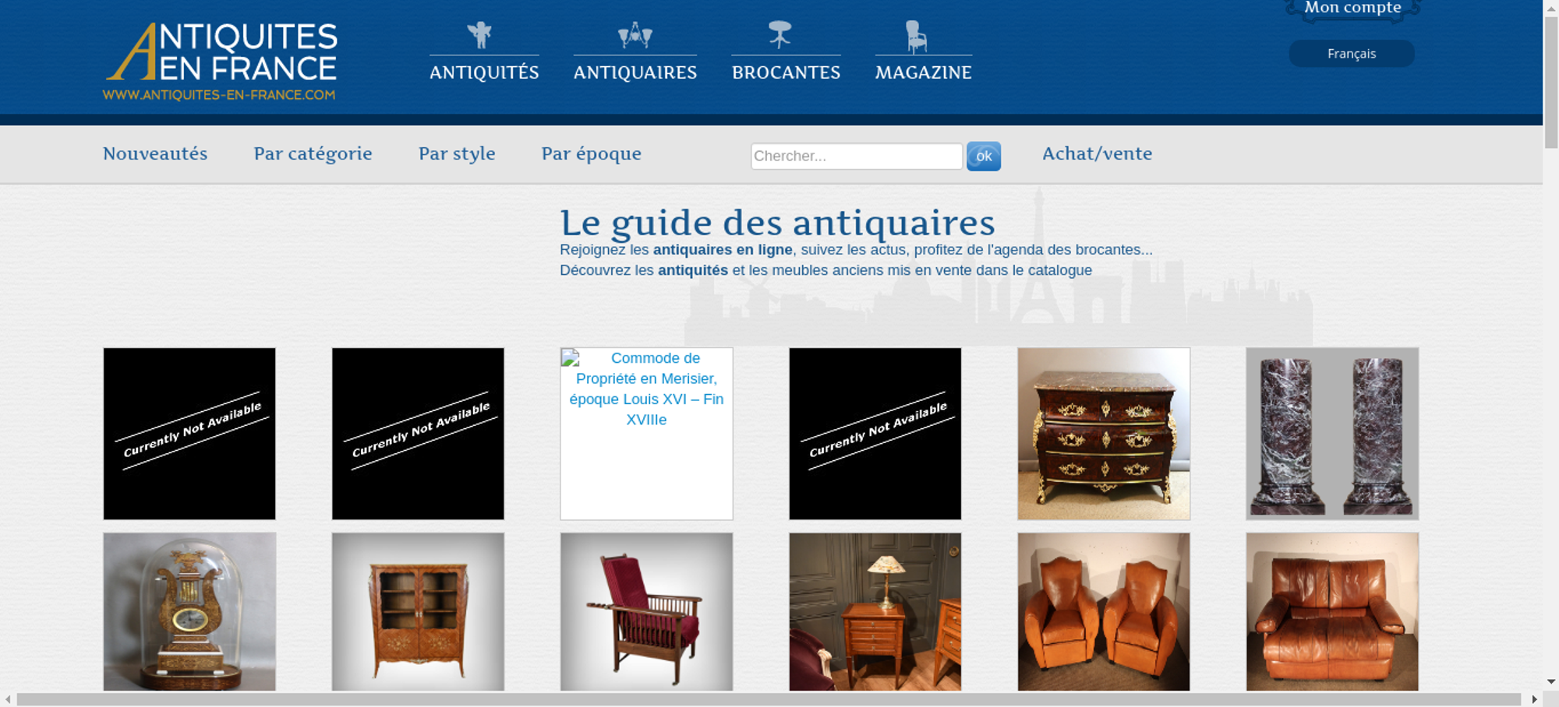Click the ok search button
Screen dimensions: 1559x707
(984, 156)
